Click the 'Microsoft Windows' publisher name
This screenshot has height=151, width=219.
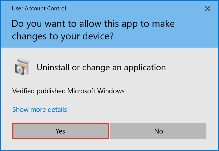click(x=96, y=91)
